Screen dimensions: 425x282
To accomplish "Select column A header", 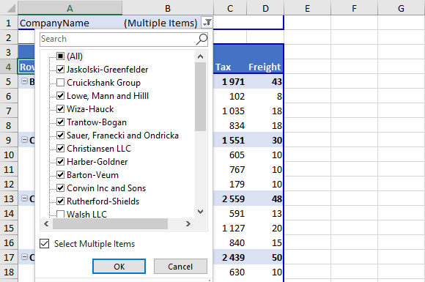I will (70, 8).
